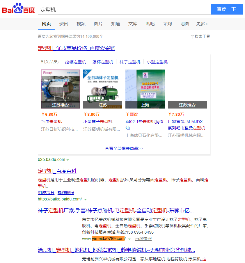
Task: Open the 组成部分 sublink
Action: pyautogui.click(x=46, y=193)
